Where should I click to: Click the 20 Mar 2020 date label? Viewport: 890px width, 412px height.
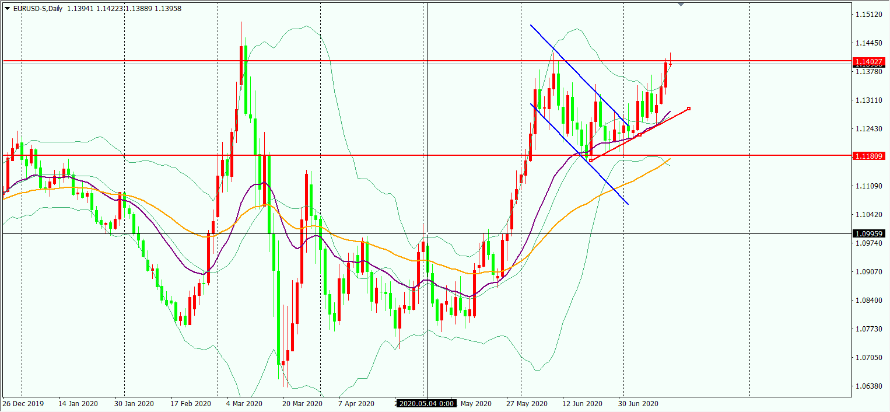coord(302,404)
